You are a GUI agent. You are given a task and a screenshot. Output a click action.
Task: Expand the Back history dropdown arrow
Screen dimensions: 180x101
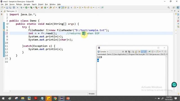tap(94, 8)
